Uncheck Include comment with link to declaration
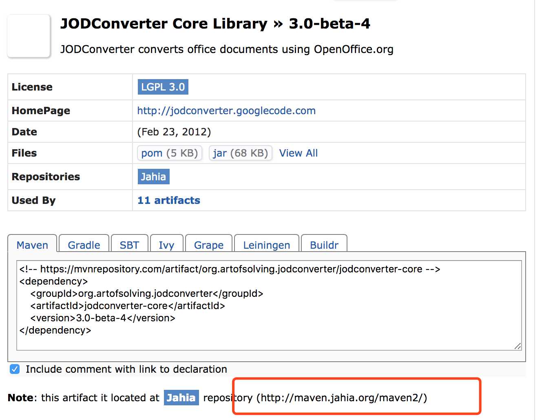This screenshot has width=544, height=420. click(15, 369)
